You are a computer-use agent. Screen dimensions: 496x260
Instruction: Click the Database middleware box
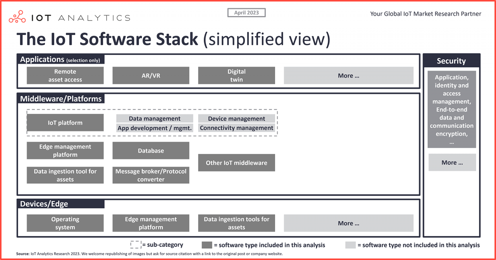151,150
